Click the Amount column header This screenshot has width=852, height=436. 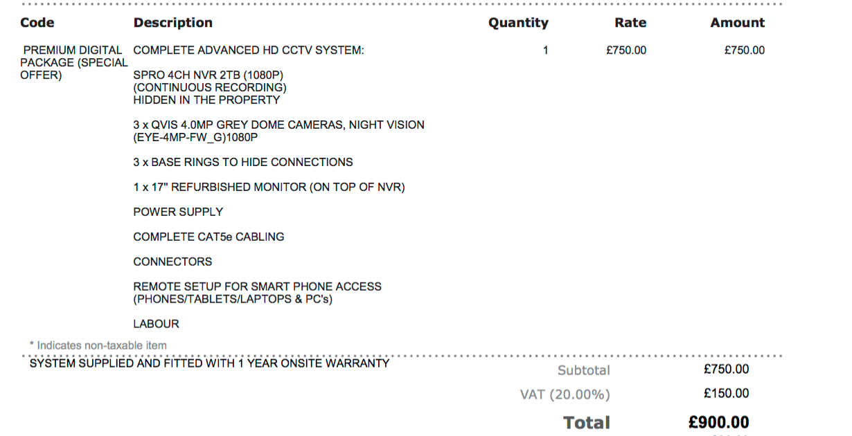point(737,23)
